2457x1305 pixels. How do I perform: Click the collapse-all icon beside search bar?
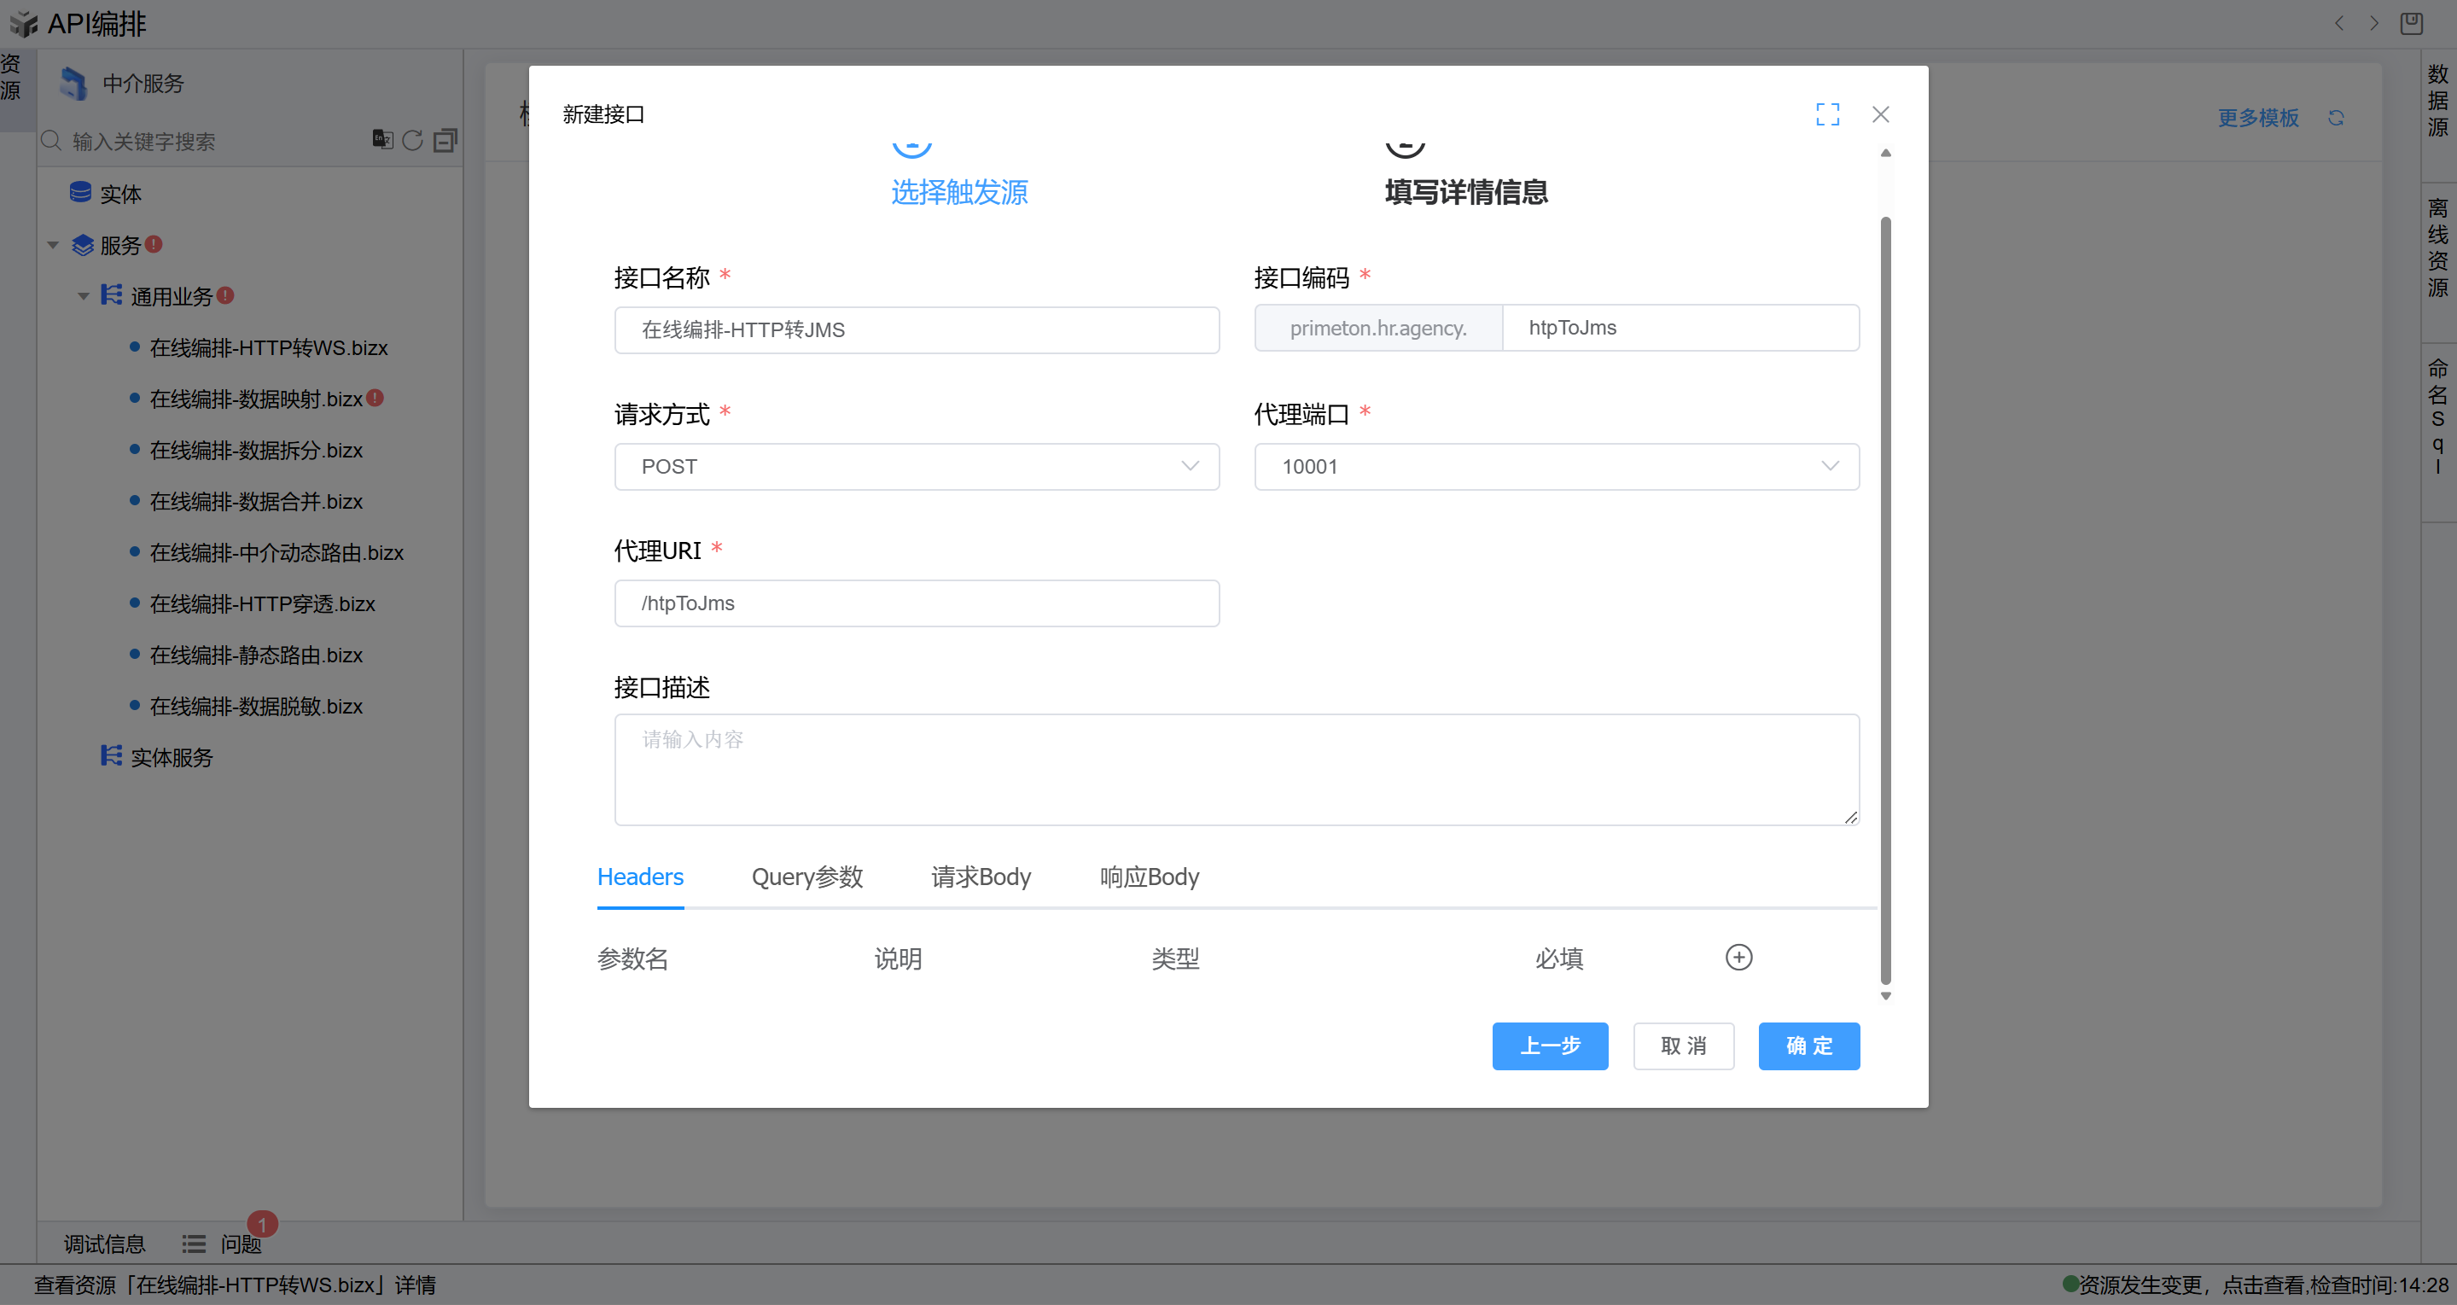[x=445, y=140]
